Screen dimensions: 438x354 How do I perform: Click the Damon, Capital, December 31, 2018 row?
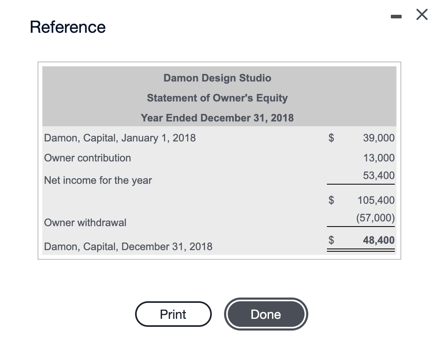point(128,247)
